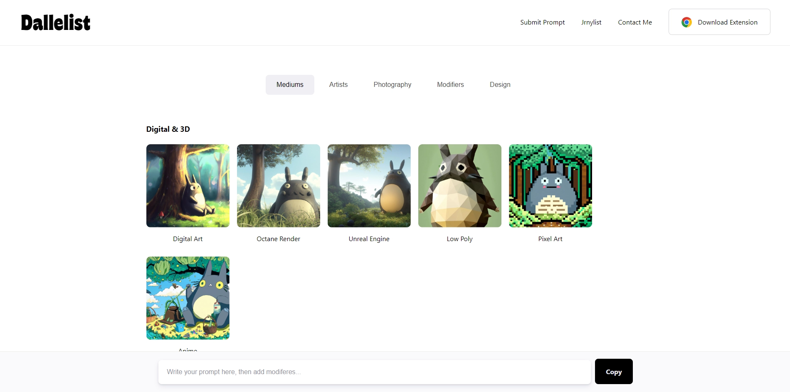
Task: Open the Dallelist logo homepage
Action: tap(56, 22)
